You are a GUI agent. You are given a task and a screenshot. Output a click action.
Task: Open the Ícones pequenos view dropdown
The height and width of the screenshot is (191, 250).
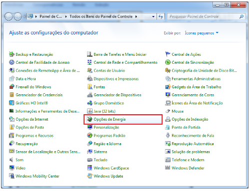(201, 33)
